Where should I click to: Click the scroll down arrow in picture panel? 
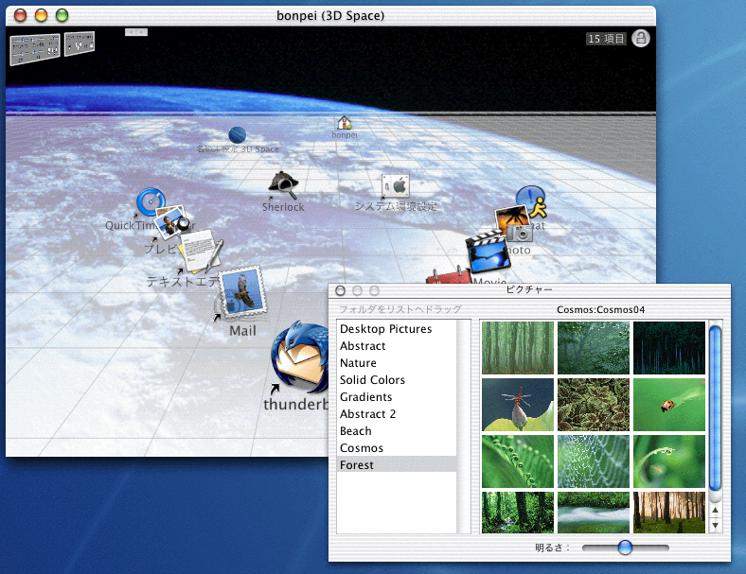(715, 526)
